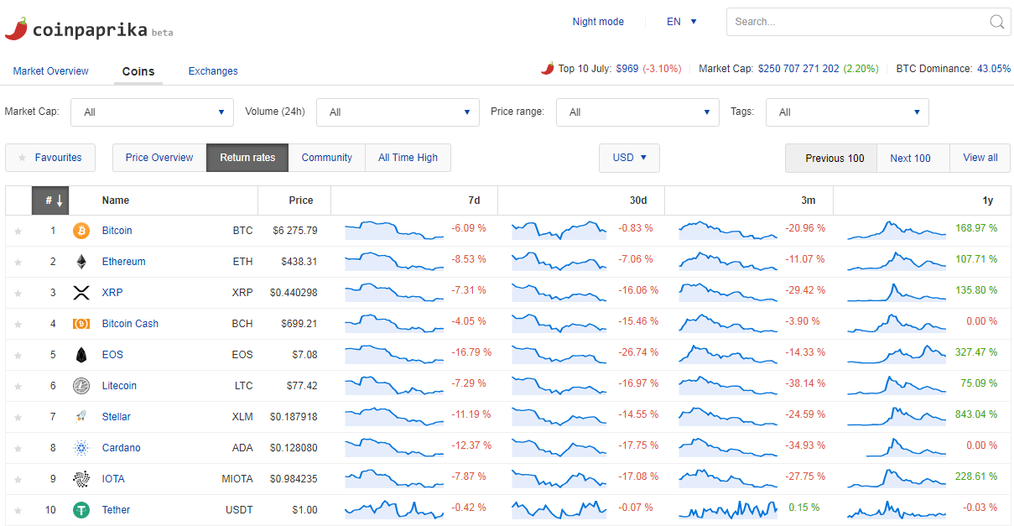Toggle favourite star for Litecoin row
Image resolution: width=1014 pixels, height=526 pixels.
coord(18,387)
